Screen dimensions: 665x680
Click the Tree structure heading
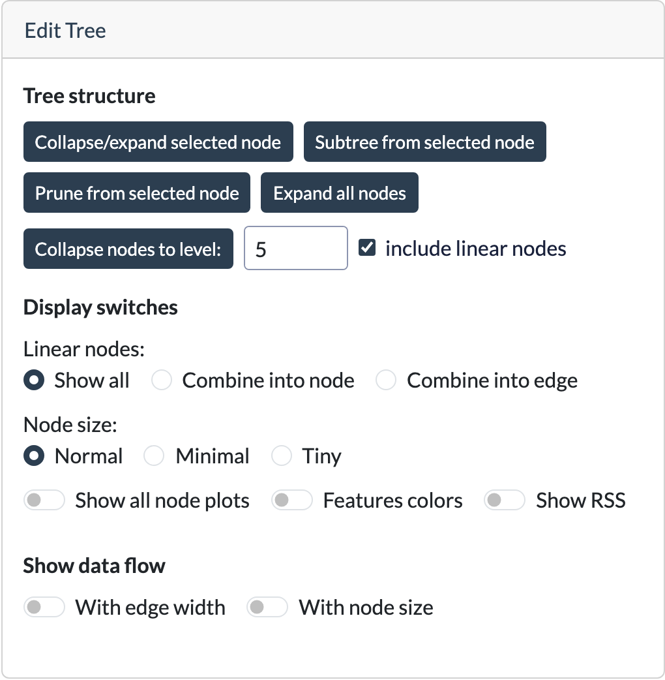[x=89, y=96]
